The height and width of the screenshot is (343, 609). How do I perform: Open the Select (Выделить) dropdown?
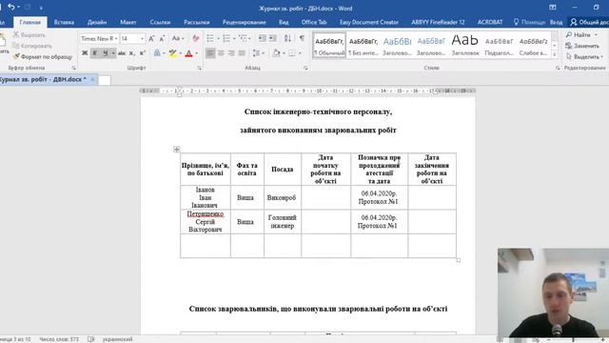[584, 57]
